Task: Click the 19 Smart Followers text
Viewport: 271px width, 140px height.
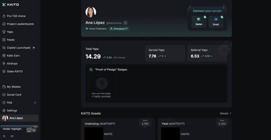Action: click(96, 29)
